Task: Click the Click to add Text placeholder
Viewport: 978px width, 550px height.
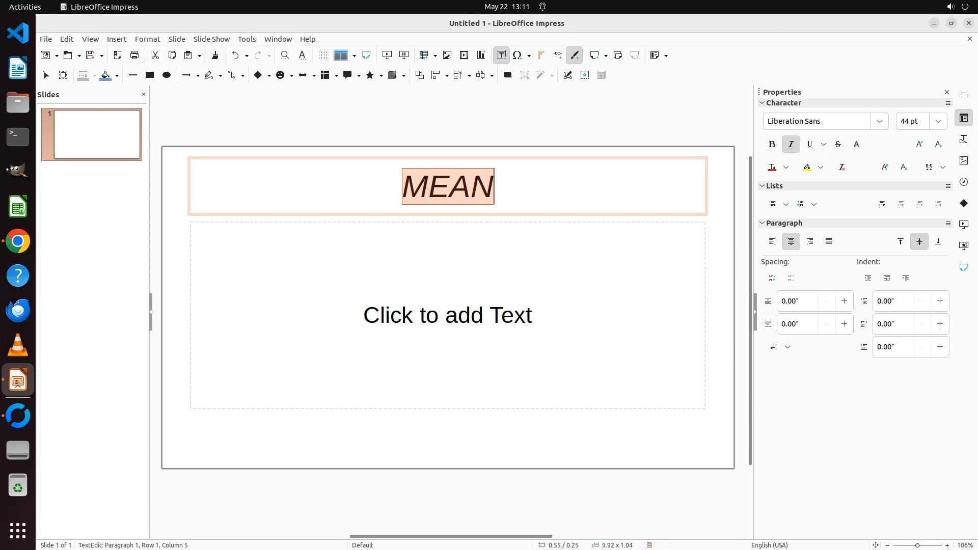Action: point(447,315)
